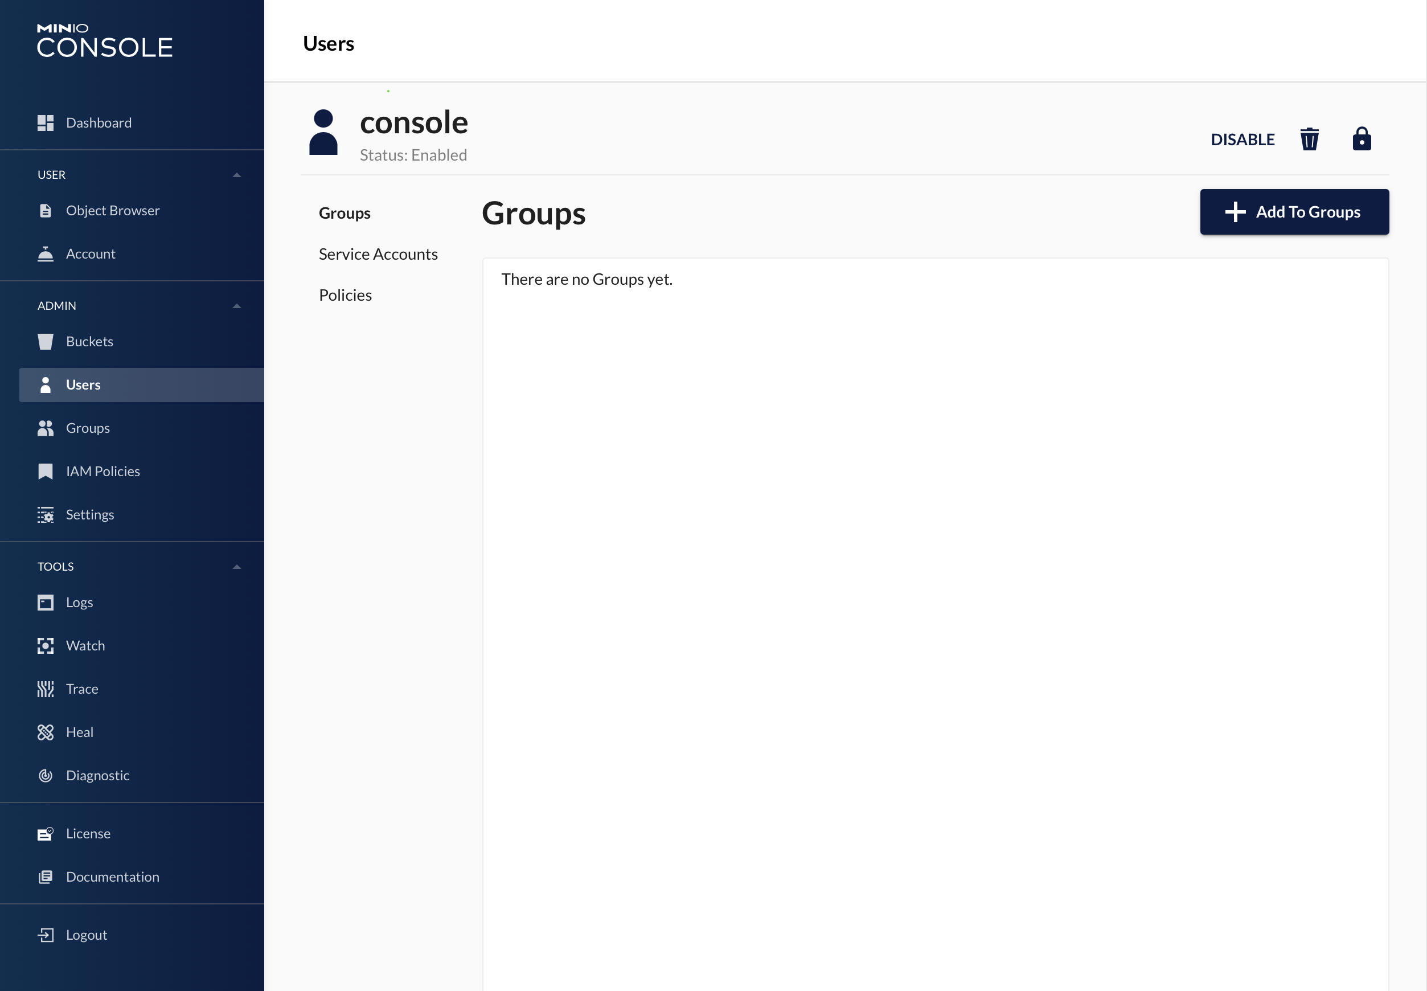The image size is (1427, 991).
Task: Open the Watch tool link
Action: [x=85, y=646]
